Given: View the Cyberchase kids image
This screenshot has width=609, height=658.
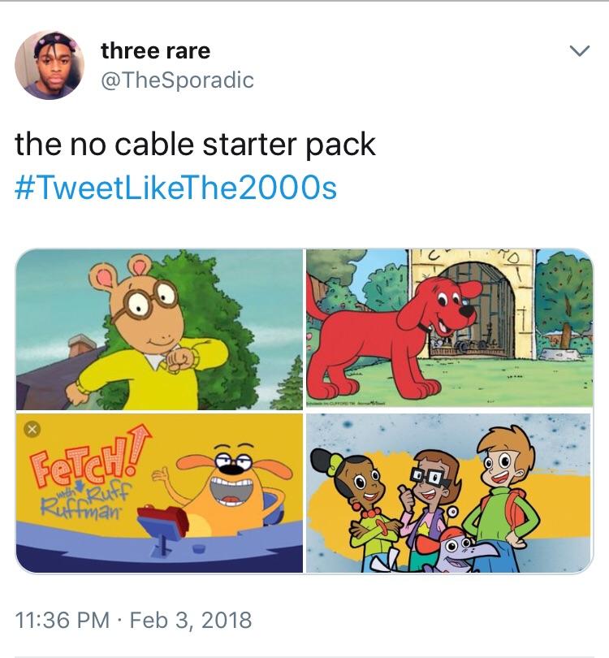Looking at the screenshot, I should (449, 492).
